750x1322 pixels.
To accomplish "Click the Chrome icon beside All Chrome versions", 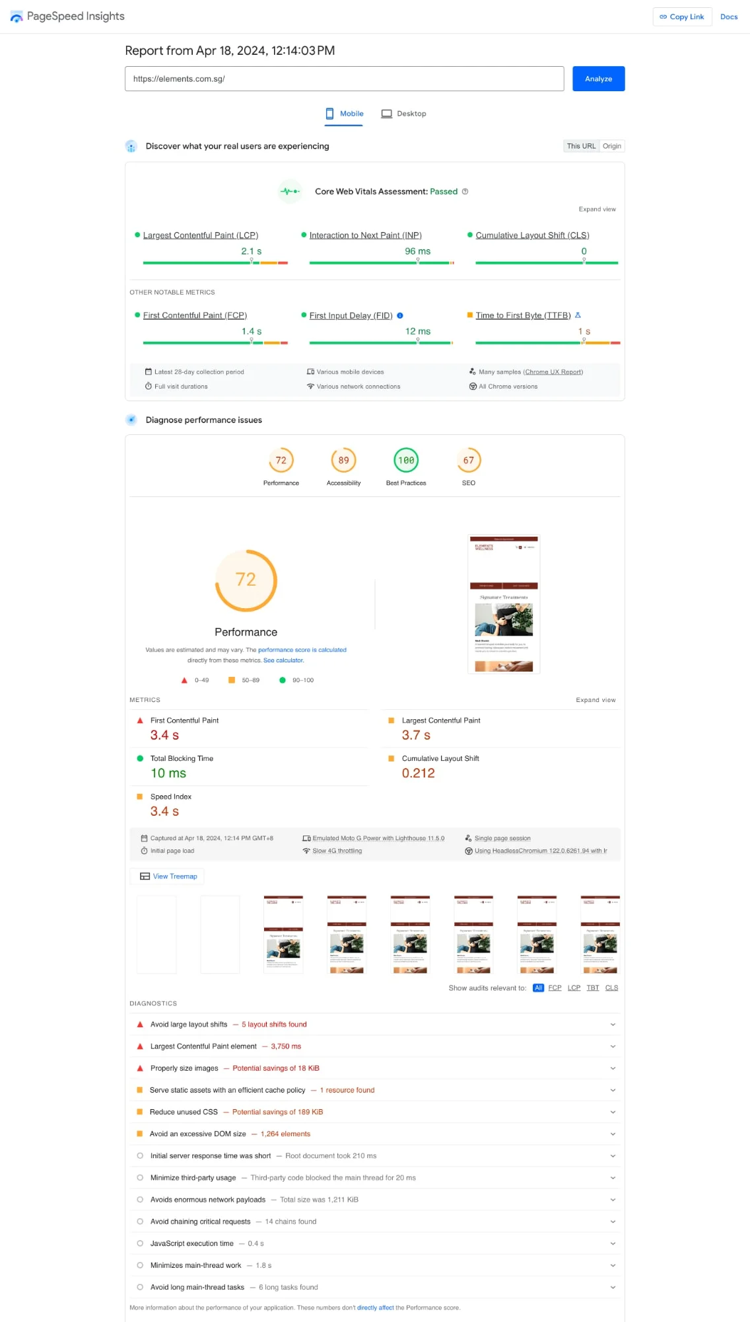I will [x=473, y=387].
